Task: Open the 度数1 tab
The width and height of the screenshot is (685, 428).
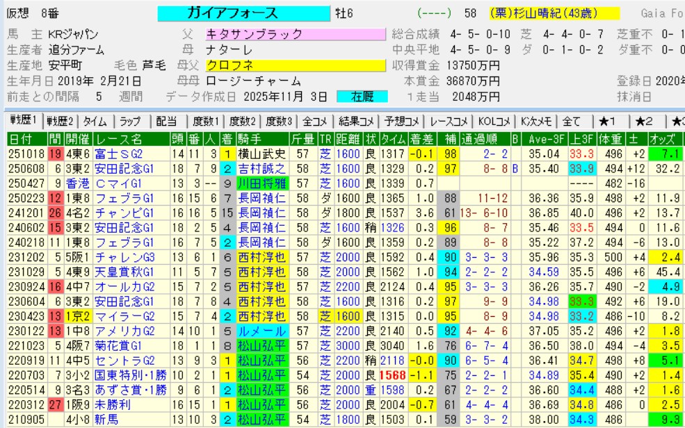Action: tap(206, 121)
